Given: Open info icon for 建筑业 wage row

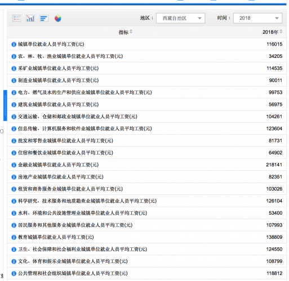Looking at the screenshot, I should pyautogui.click(x=14, y=105).
